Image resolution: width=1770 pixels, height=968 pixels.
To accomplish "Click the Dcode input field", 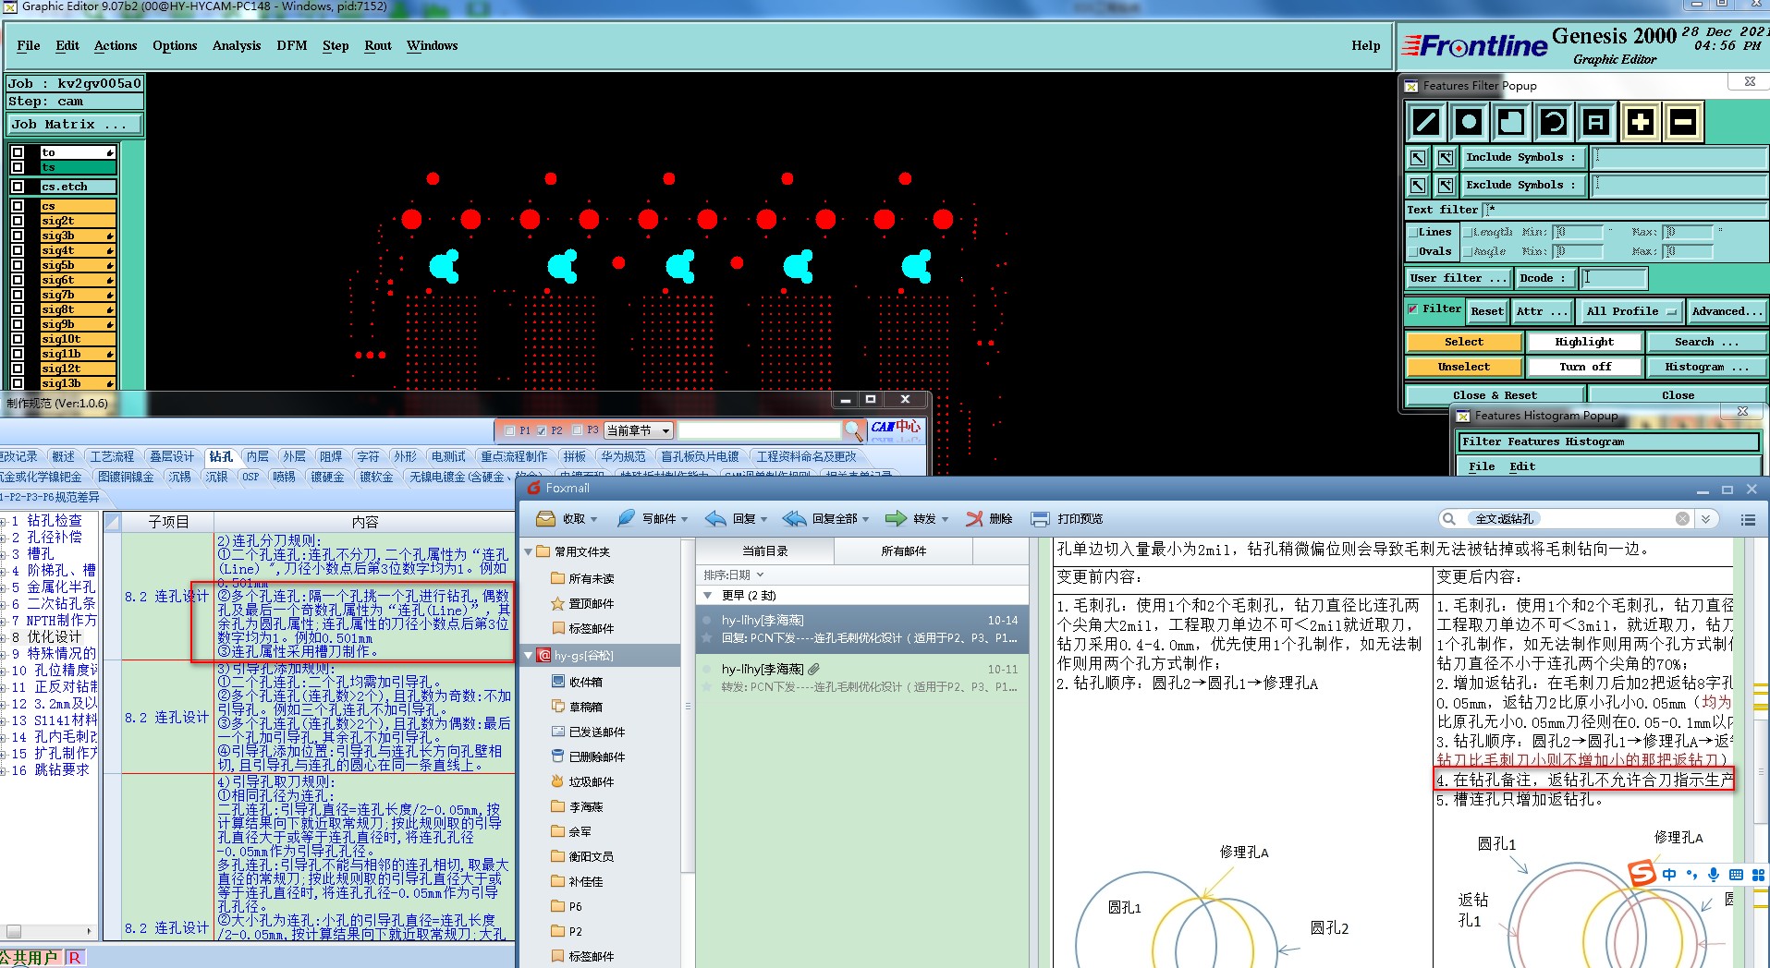I will click(x=1613, y=278).
